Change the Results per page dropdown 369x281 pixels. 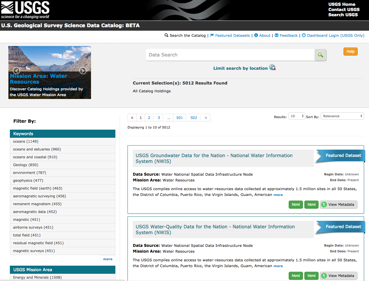[296, 116]
